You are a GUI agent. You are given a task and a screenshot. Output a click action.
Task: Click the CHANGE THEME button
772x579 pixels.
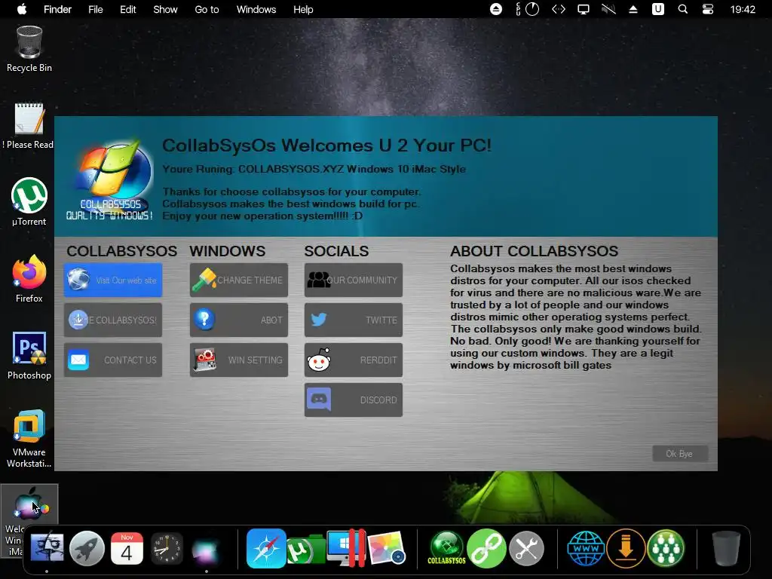point(239,280)
